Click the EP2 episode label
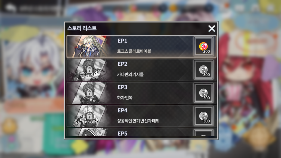The height and width of the screenshot is (158, 281). pos(122,64)
